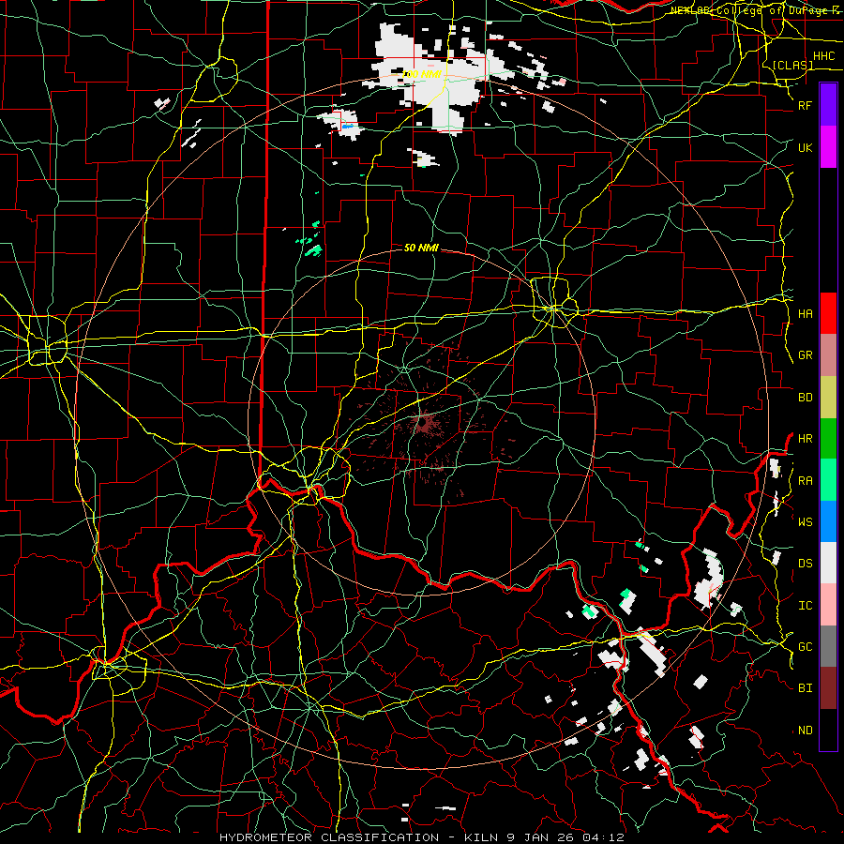Click the "RA" legend label

tap(805, 481)
